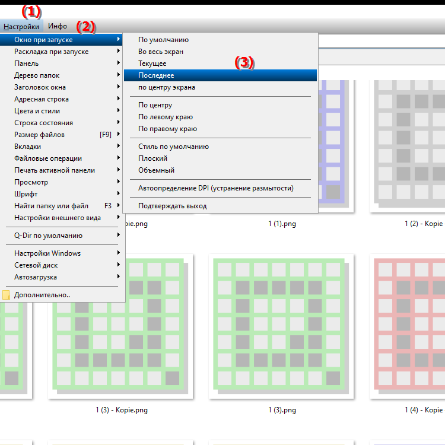
Task: Expand Размер файлов F9 submenu
Action: pyautogui.click(x=61, y=135)
